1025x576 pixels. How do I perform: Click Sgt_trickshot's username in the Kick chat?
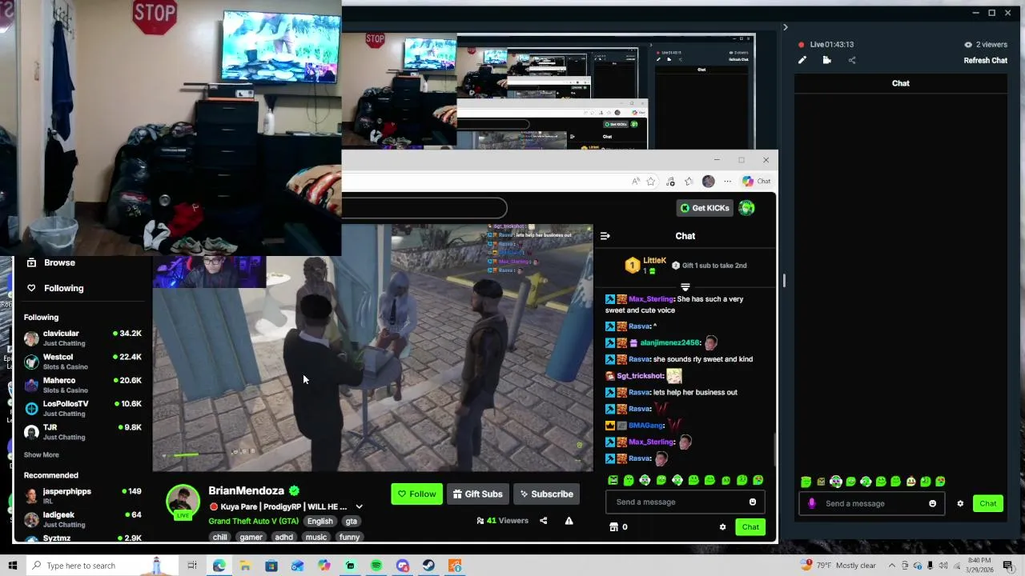640,376
